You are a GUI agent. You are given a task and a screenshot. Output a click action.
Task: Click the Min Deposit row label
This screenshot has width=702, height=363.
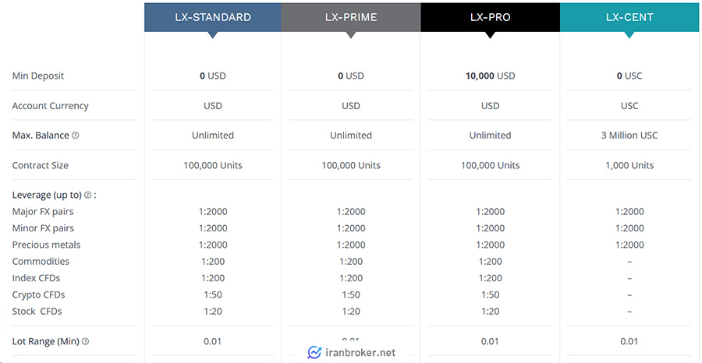tap(38, 76)
